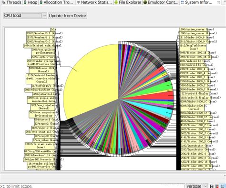Toggle the blue scroll lock icon

point(223,186)
